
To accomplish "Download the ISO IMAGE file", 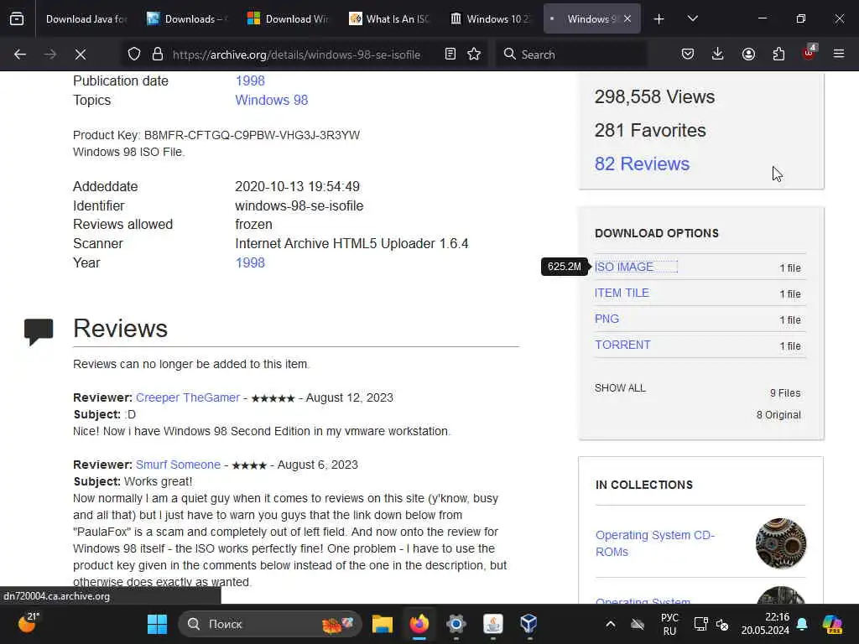I will pos(624,267).
